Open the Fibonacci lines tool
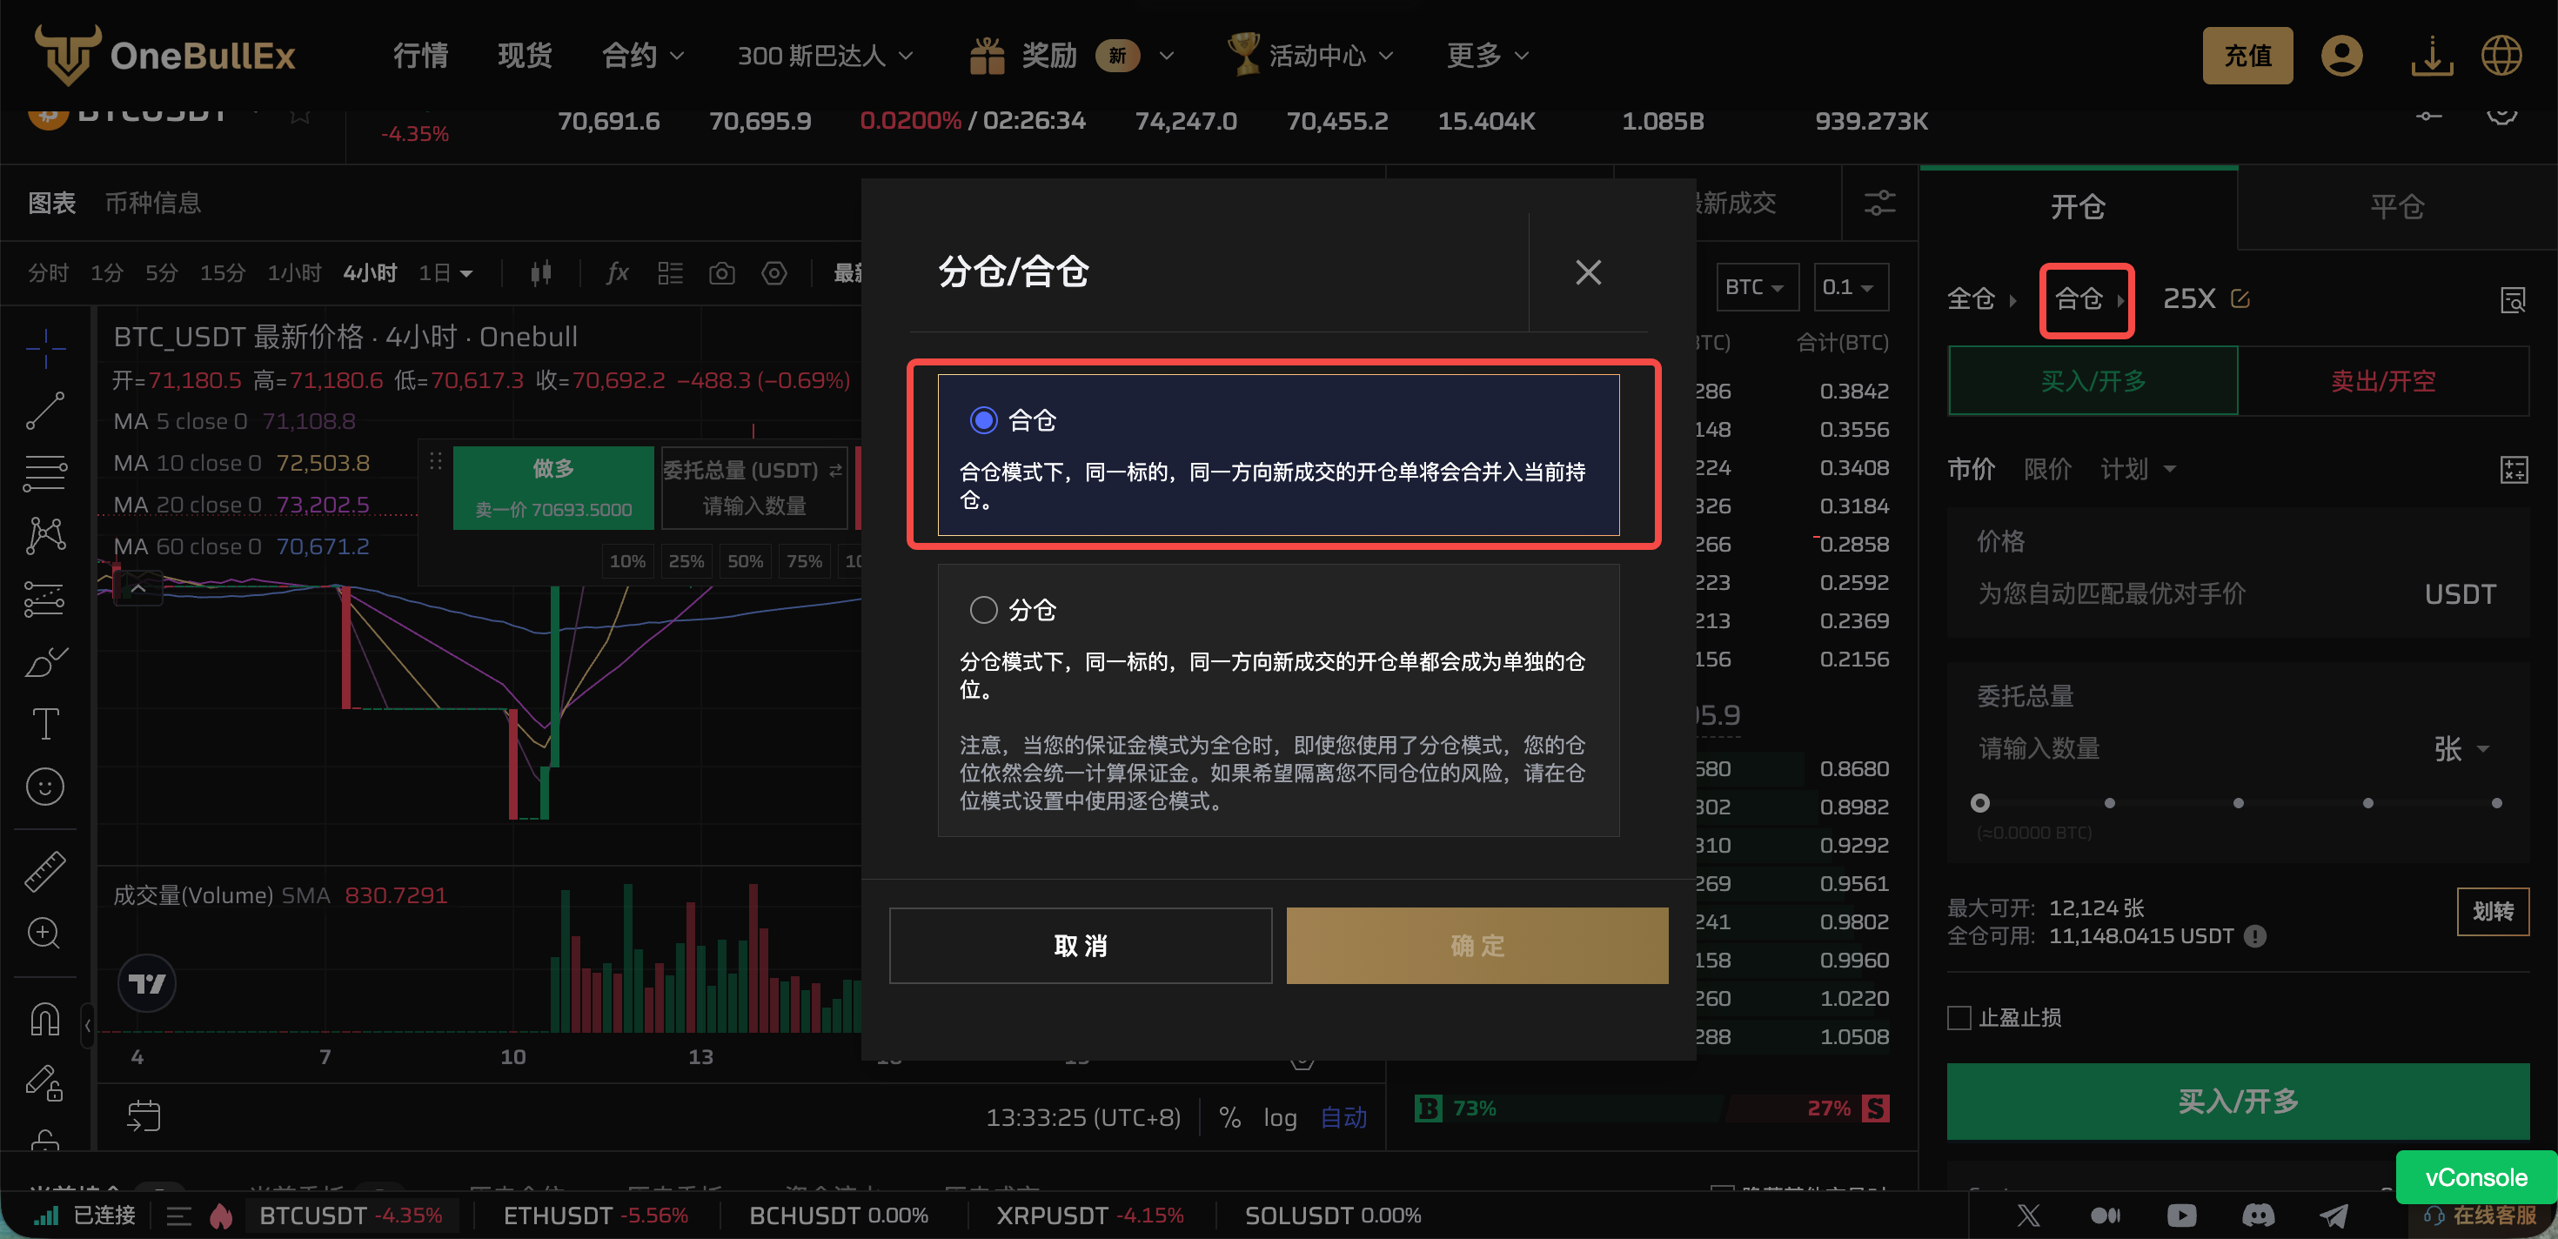 [45, 473]
